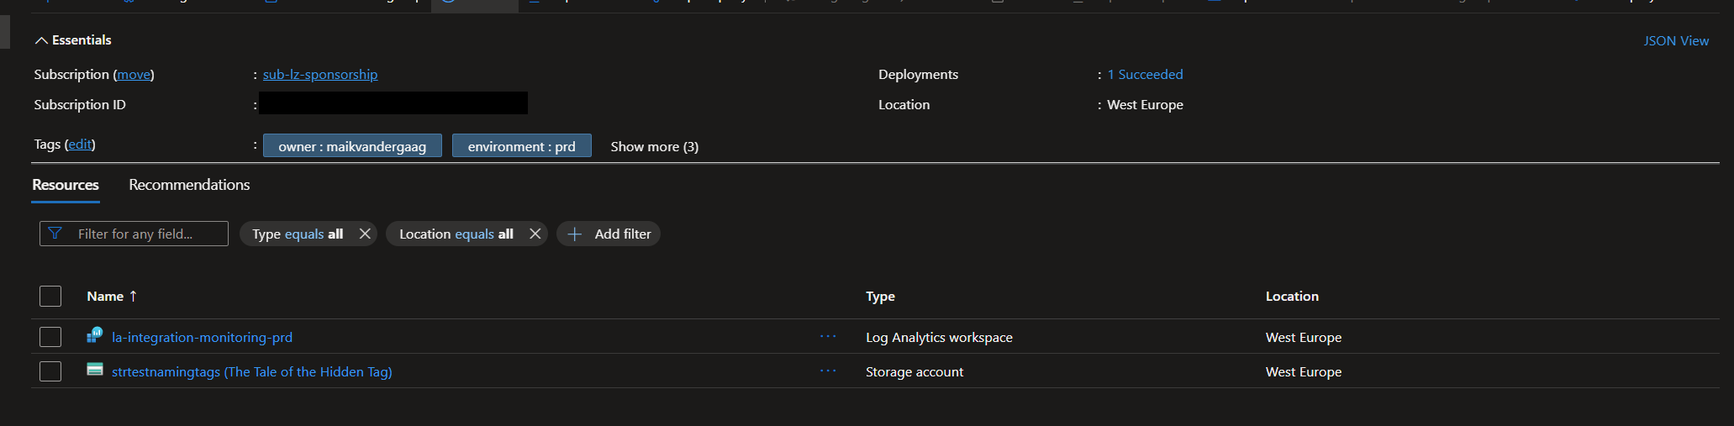The image size is (1734, 426).
Task: Click the West Europe location in Essentials
Action: 1145,104
